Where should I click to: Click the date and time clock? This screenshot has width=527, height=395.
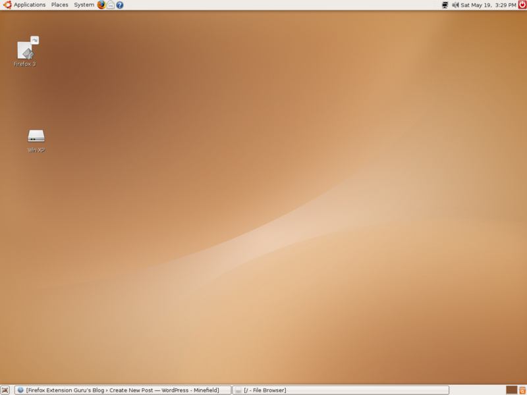point(488,5)
